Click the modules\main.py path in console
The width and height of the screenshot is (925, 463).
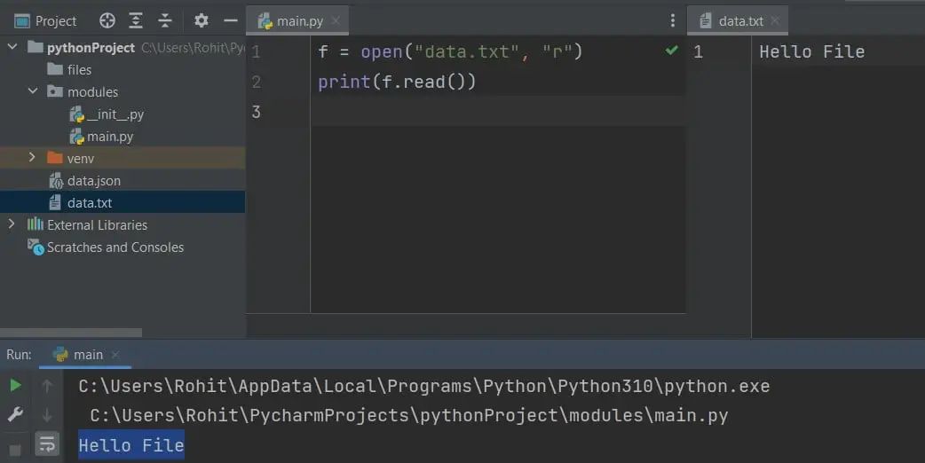click(409, 416)
